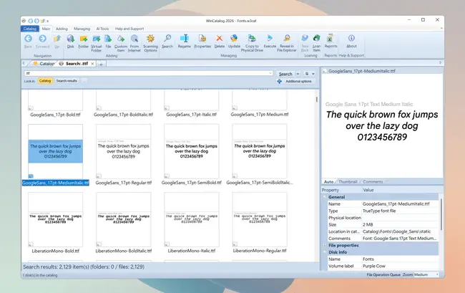Select the Auto preview tab
Viewport: 465px width, 293px height.
[x=328, y=182]
